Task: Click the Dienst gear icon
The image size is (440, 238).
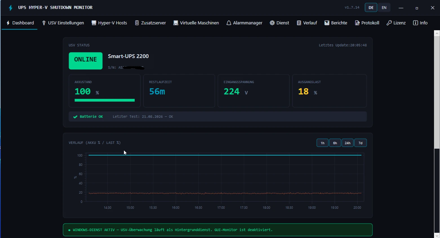Action: (x=272, y=23)
